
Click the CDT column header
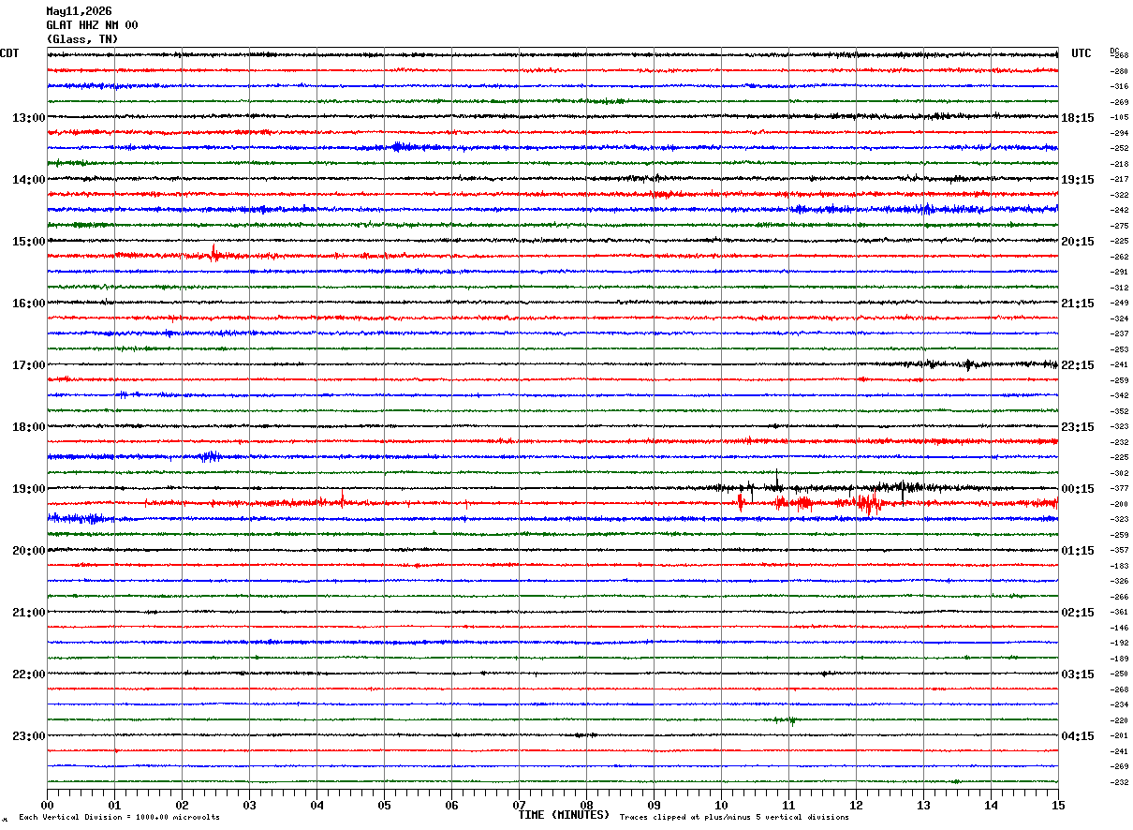click(9, 53)
